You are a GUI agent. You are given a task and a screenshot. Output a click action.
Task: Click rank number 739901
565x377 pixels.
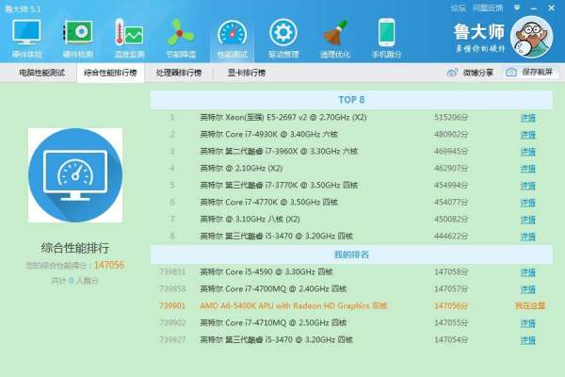coord(172,306)
